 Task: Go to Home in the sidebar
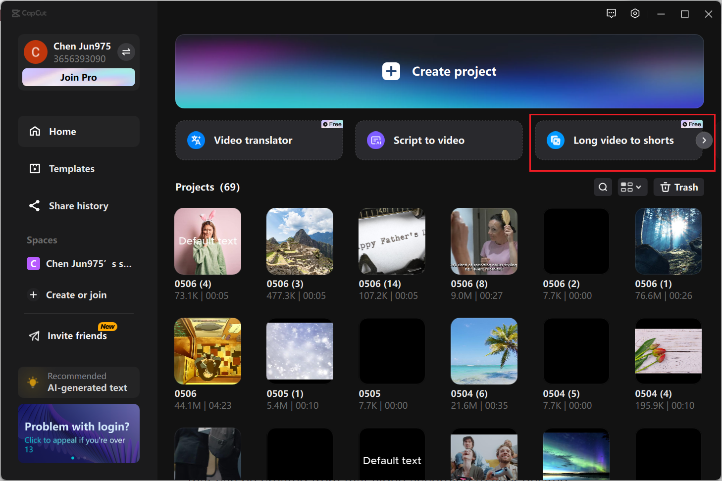pyautogui.click(x=62, y=131)
